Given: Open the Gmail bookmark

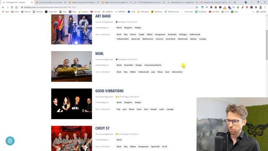Looking at the screenshot, I should point(15,12).
